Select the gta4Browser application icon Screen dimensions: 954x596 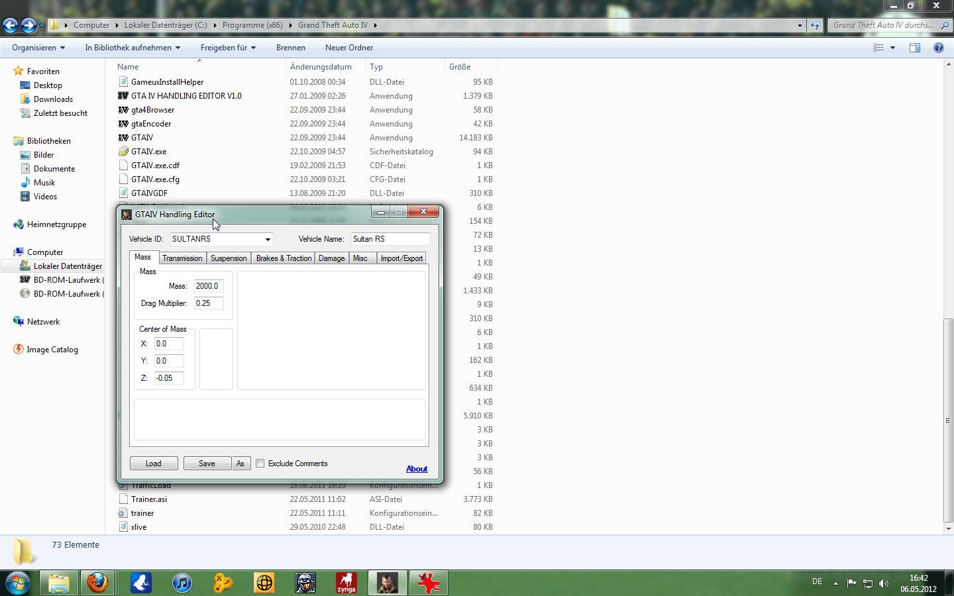pos(123,110)
